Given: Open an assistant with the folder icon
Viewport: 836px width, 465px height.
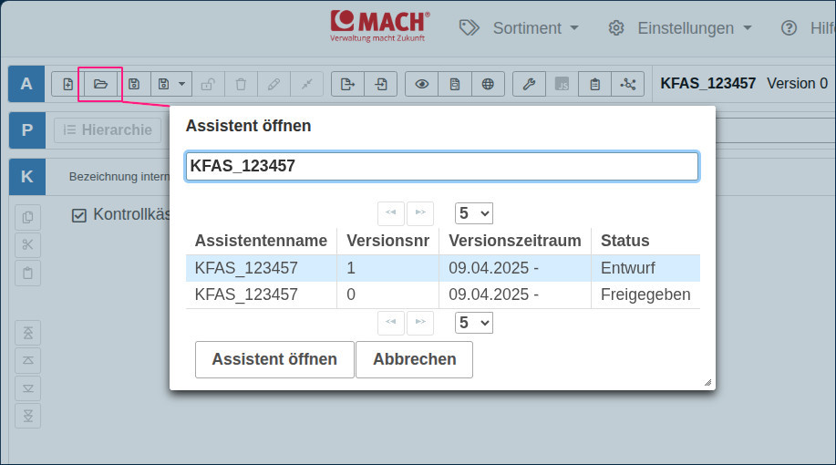Looking at the screenshot, I should [101, 84].
